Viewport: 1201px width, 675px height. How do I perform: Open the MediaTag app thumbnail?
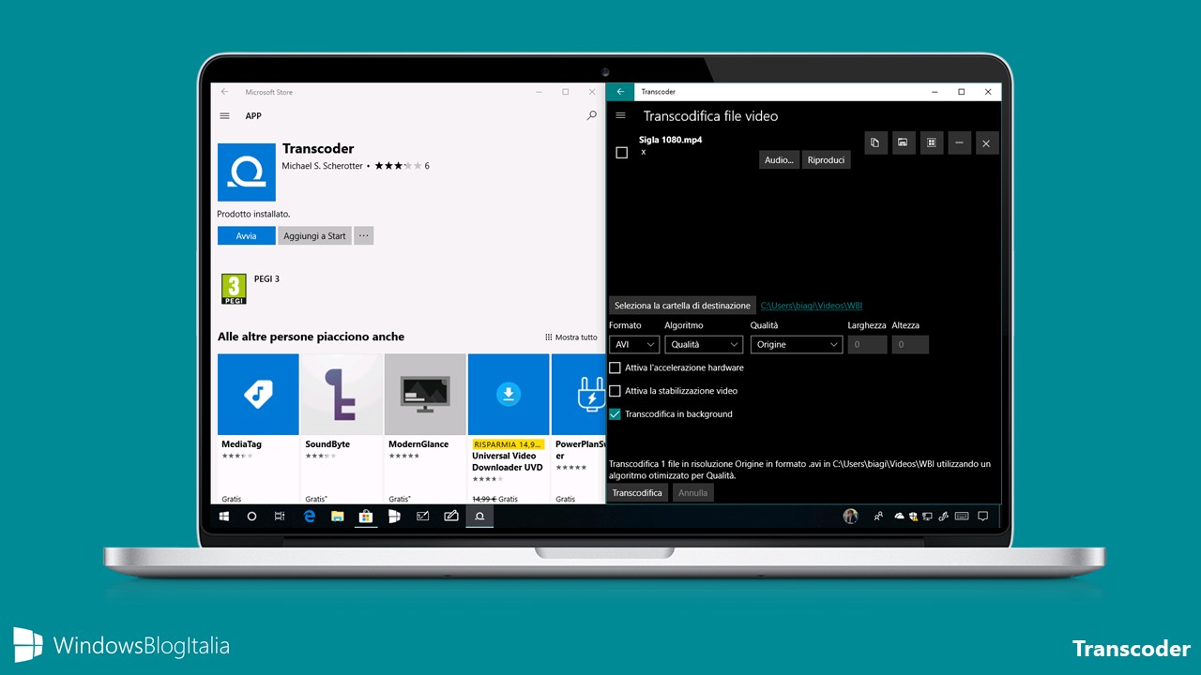[258, 395]
